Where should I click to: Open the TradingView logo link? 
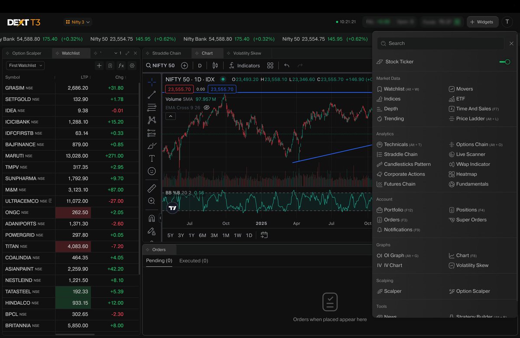pyautogui.click(x=173, y=208)
